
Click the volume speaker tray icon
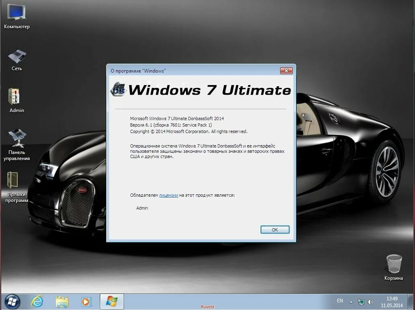tap(371, 302)
